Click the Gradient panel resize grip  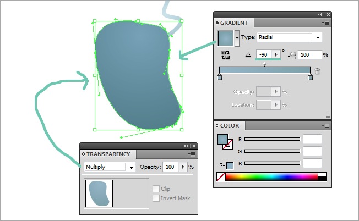click(x=328, y=115)
